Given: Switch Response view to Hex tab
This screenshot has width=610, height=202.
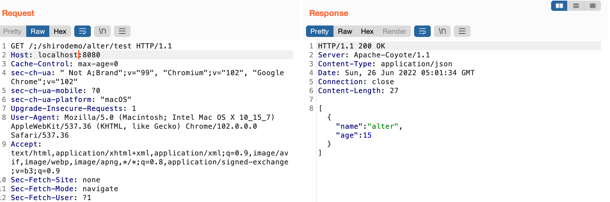Looking at the screenshot, I should coord(367,31).
